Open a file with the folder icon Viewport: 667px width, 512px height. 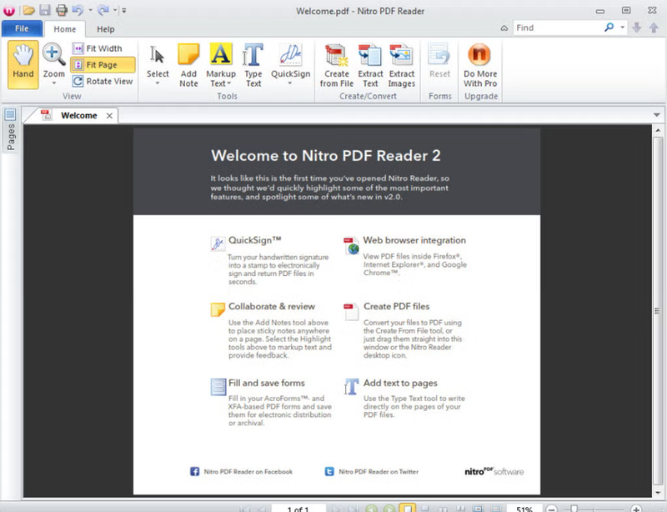tap(28, 10)
